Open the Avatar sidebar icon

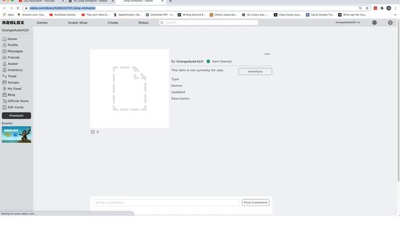coord(4,64)
